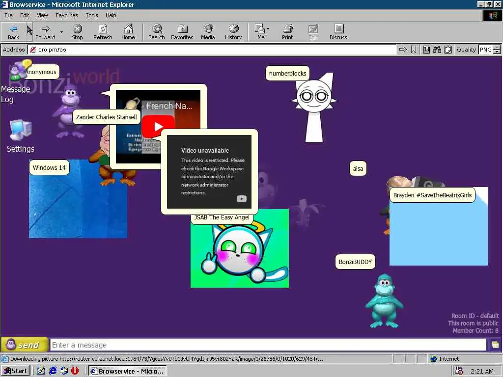Click the Go arrow next to address bar

tap(403, 50)
